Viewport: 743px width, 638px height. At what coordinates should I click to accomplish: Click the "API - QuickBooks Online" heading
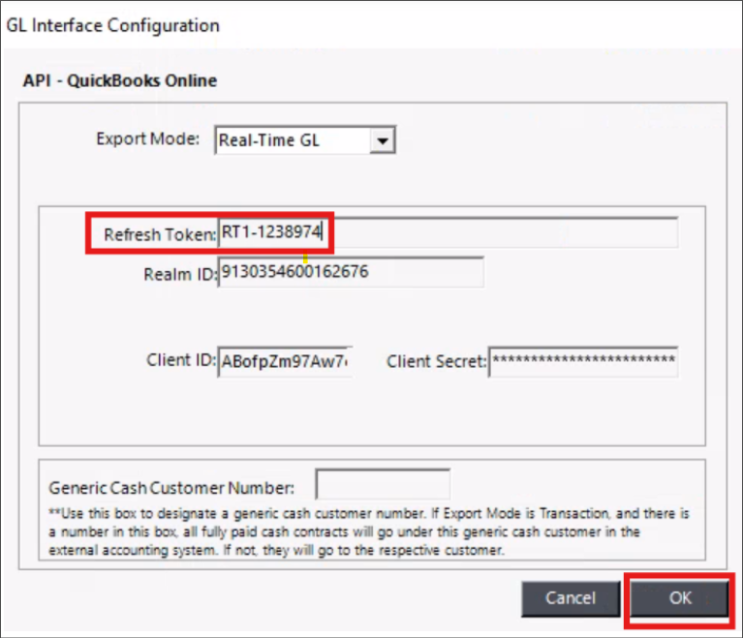[119, 79]
